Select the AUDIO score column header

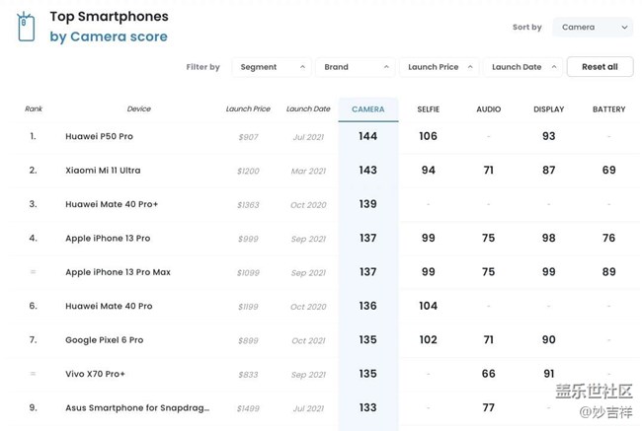click(x=488, y=108)
